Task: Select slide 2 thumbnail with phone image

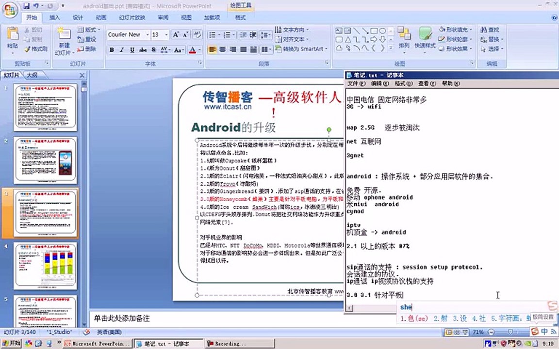Action: tap(45, 160)
